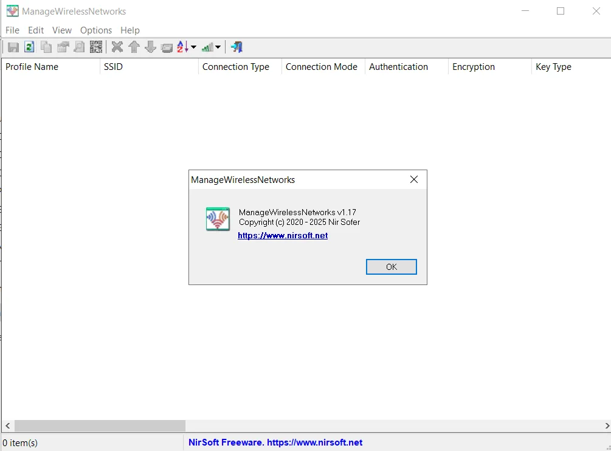The image size is (611, 451).
Task: Open the Help menu
Action: pyautogui.click(x=129, y=30)
